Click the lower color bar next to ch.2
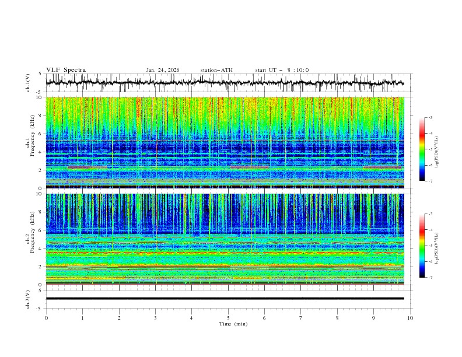 [x=422, y=246]
